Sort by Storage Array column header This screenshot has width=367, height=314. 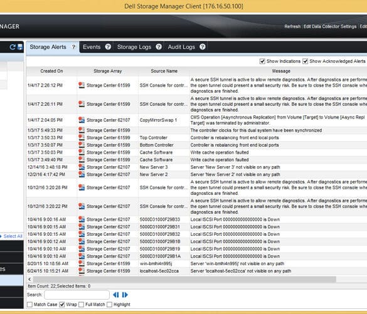click(x=108, y=71)
